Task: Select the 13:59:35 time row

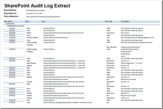Action: tap(12, 91)
